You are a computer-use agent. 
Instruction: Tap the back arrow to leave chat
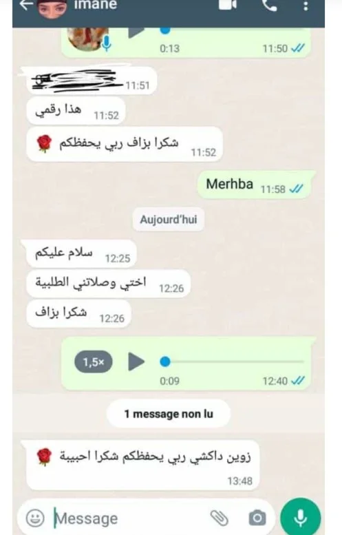tap(26, 5)
